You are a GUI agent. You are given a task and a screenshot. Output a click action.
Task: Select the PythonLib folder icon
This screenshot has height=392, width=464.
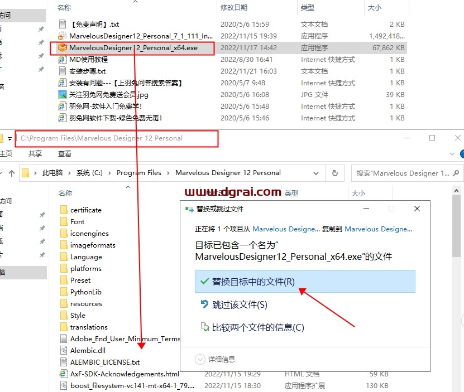click(64, 292)
